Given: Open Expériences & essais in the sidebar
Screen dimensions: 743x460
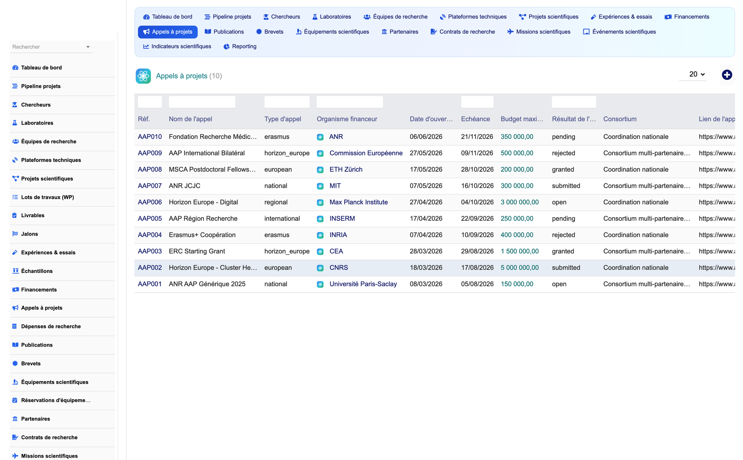Looking at the screenshot, I should [x=62, y=252].
